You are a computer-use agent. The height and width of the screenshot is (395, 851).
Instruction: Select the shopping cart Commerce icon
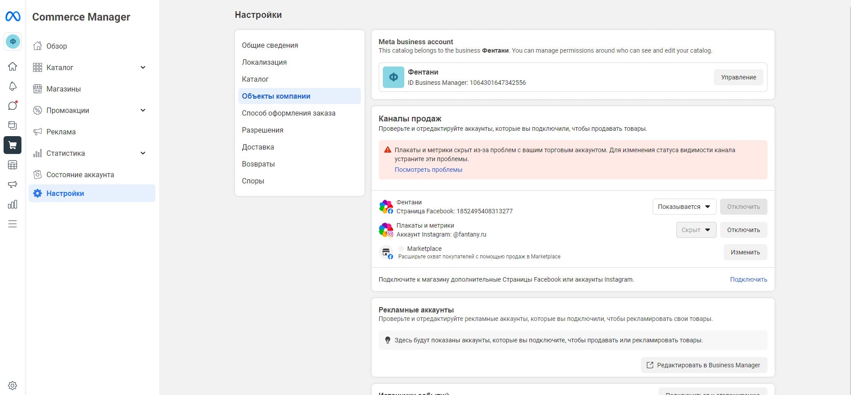pos(13,145)
